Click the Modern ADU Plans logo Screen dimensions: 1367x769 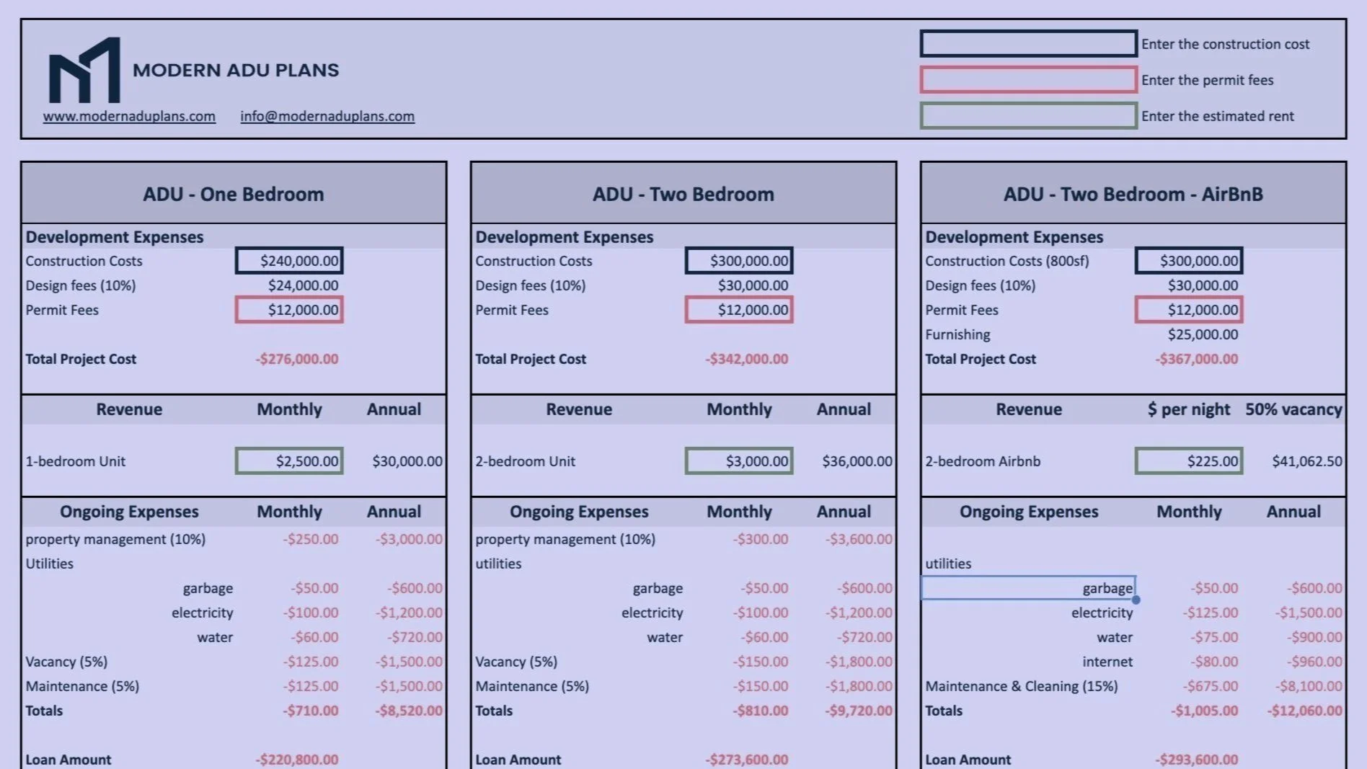pyautogui.click(x=84, y=70)
